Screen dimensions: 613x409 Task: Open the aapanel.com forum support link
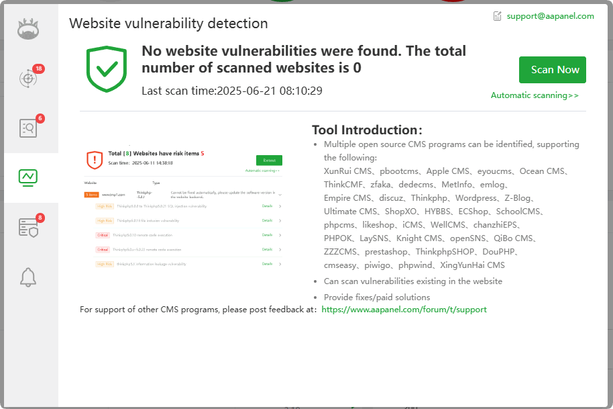pos(404,310)
